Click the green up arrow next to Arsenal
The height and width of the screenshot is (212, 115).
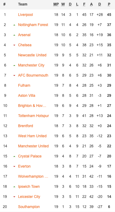click(14, 35)
